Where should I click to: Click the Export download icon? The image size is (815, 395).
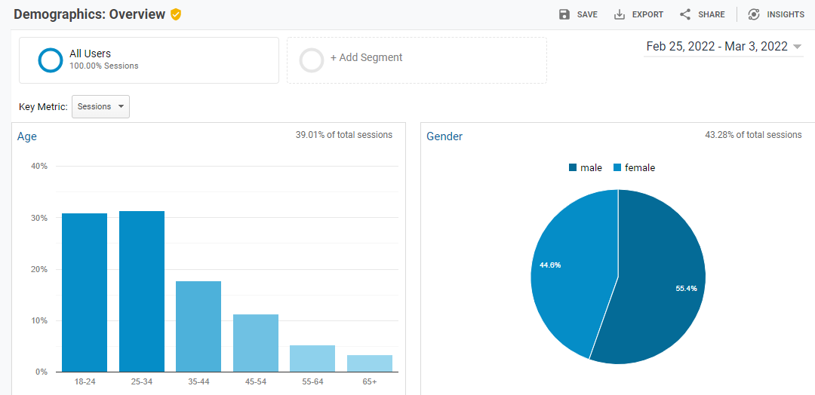[x=620, y=14]
